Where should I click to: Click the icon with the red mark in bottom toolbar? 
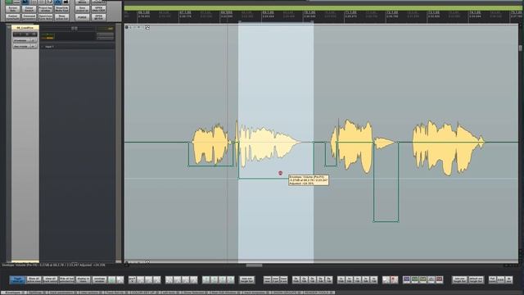pos(395,279)
